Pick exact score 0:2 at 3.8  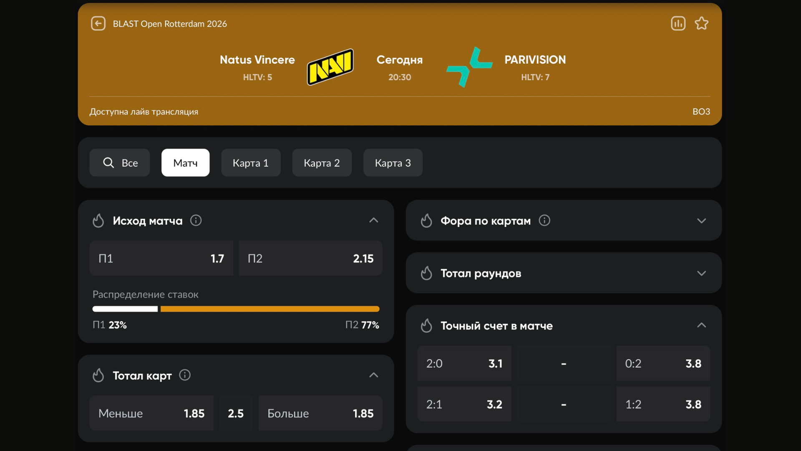(x=663, y=363)
